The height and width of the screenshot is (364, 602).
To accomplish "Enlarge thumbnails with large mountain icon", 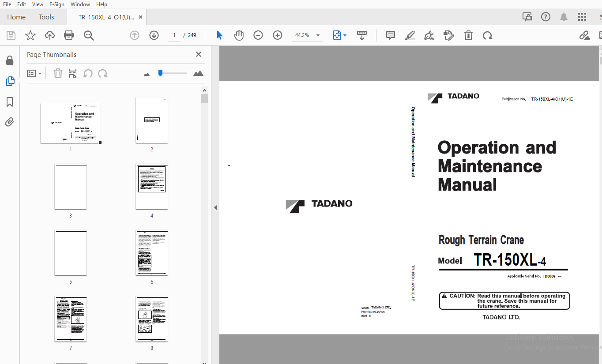I will click(x=199, y=73).
